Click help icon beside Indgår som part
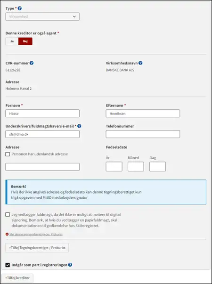This screenshot has width=212, height=284. pos(70,265)
